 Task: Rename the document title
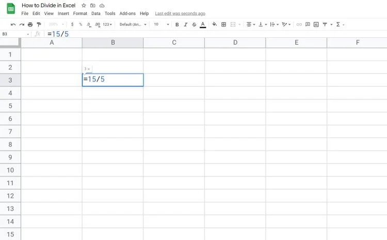point(49,6)
